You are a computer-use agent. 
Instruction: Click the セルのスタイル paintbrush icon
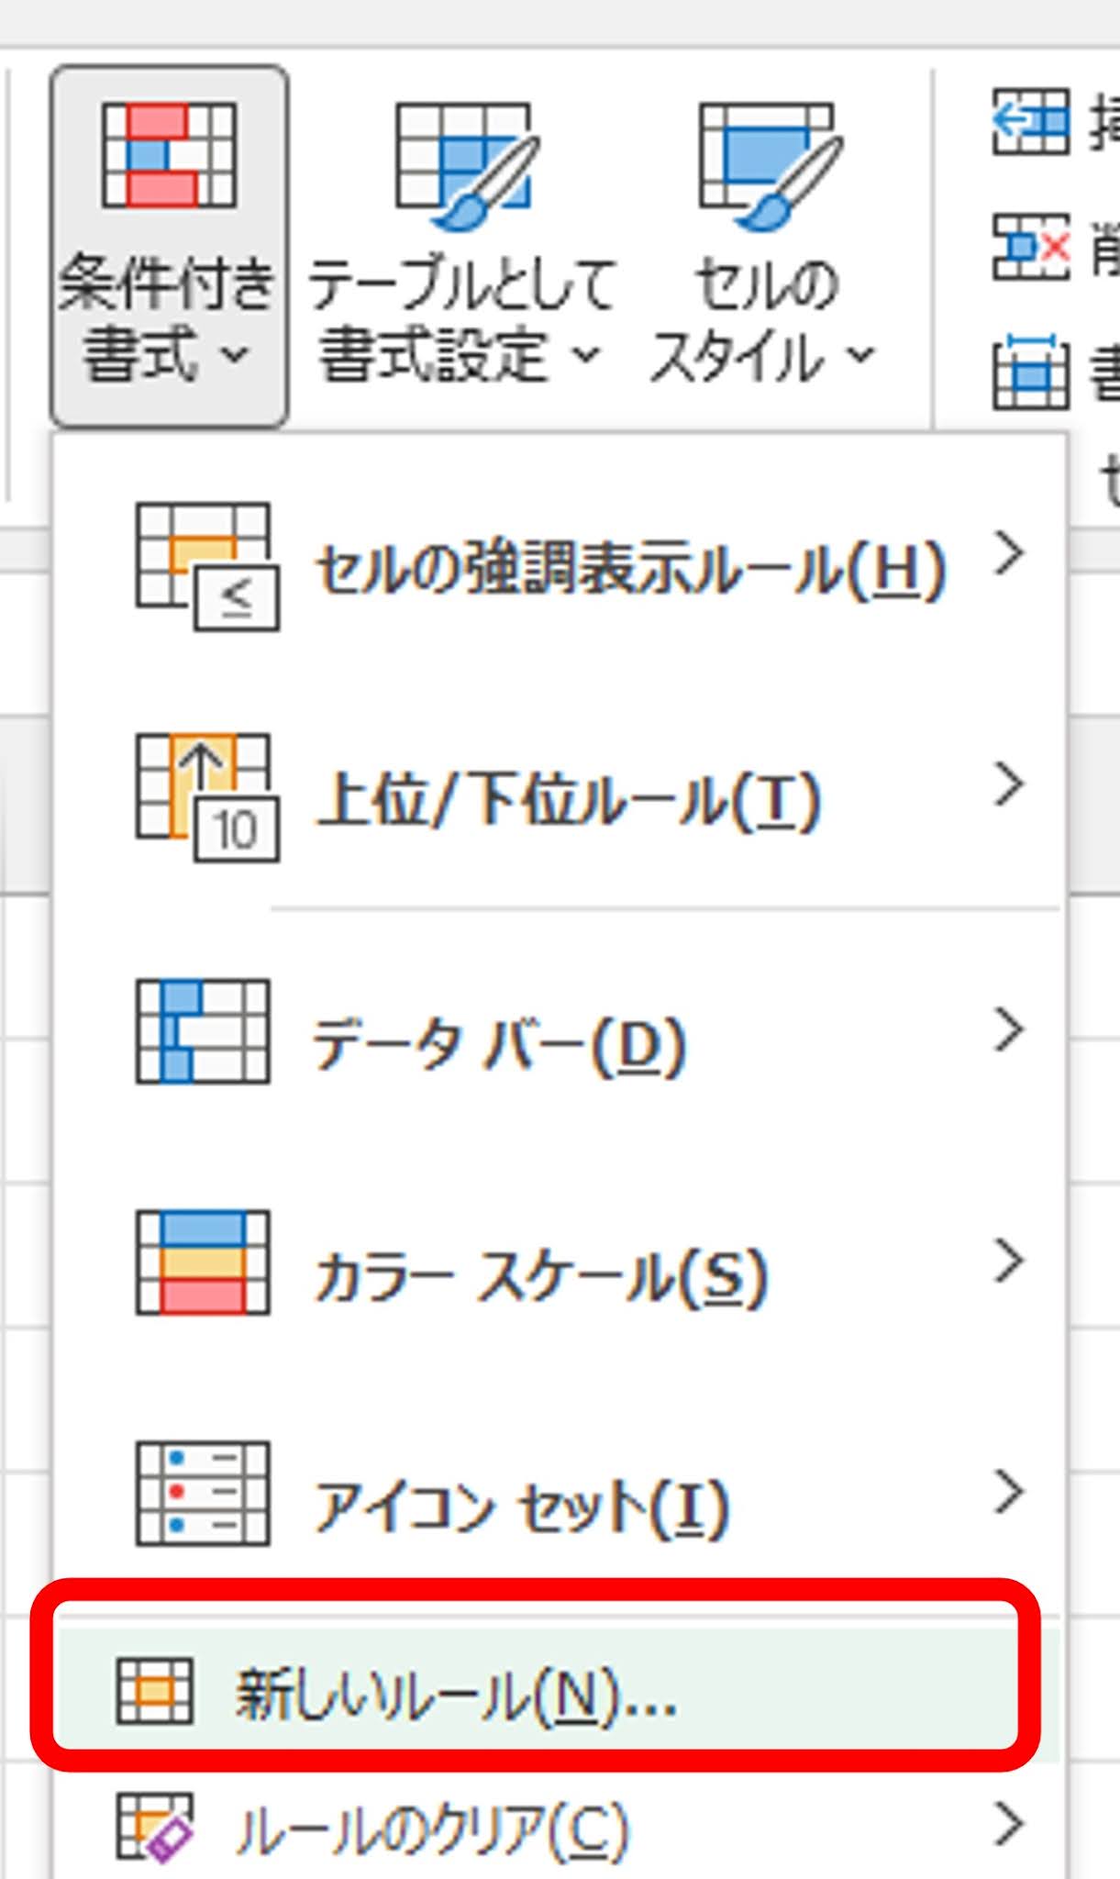click(x=770, y=165)
